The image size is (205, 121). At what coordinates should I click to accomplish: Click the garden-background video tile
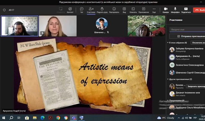click(146, 26)
